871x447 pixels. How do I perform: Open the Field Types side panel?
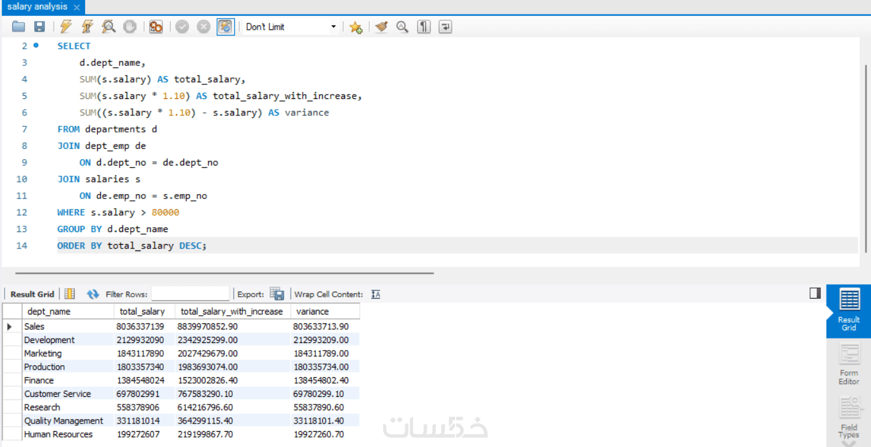[849, 418]
